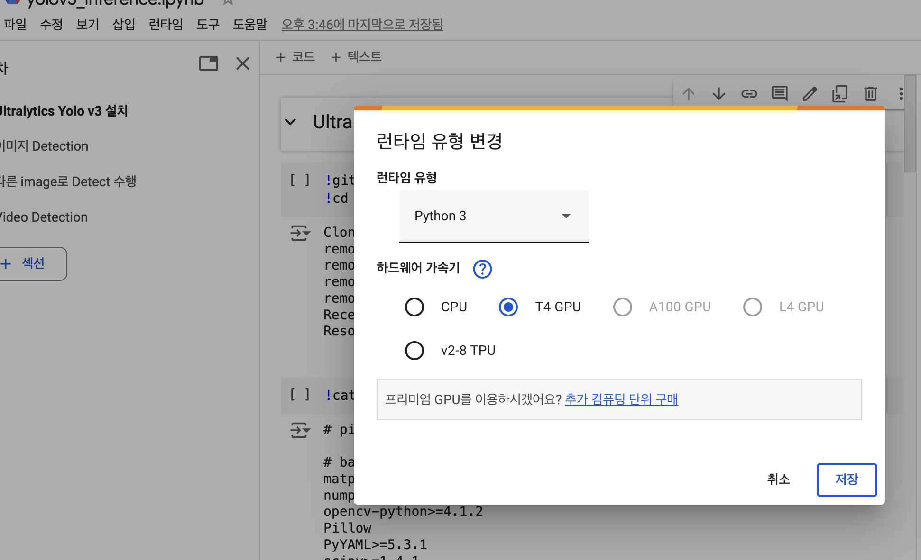This screenshot has height=560, width=921.
Task: Click the link to cell icon
Action: coord(749,94)
